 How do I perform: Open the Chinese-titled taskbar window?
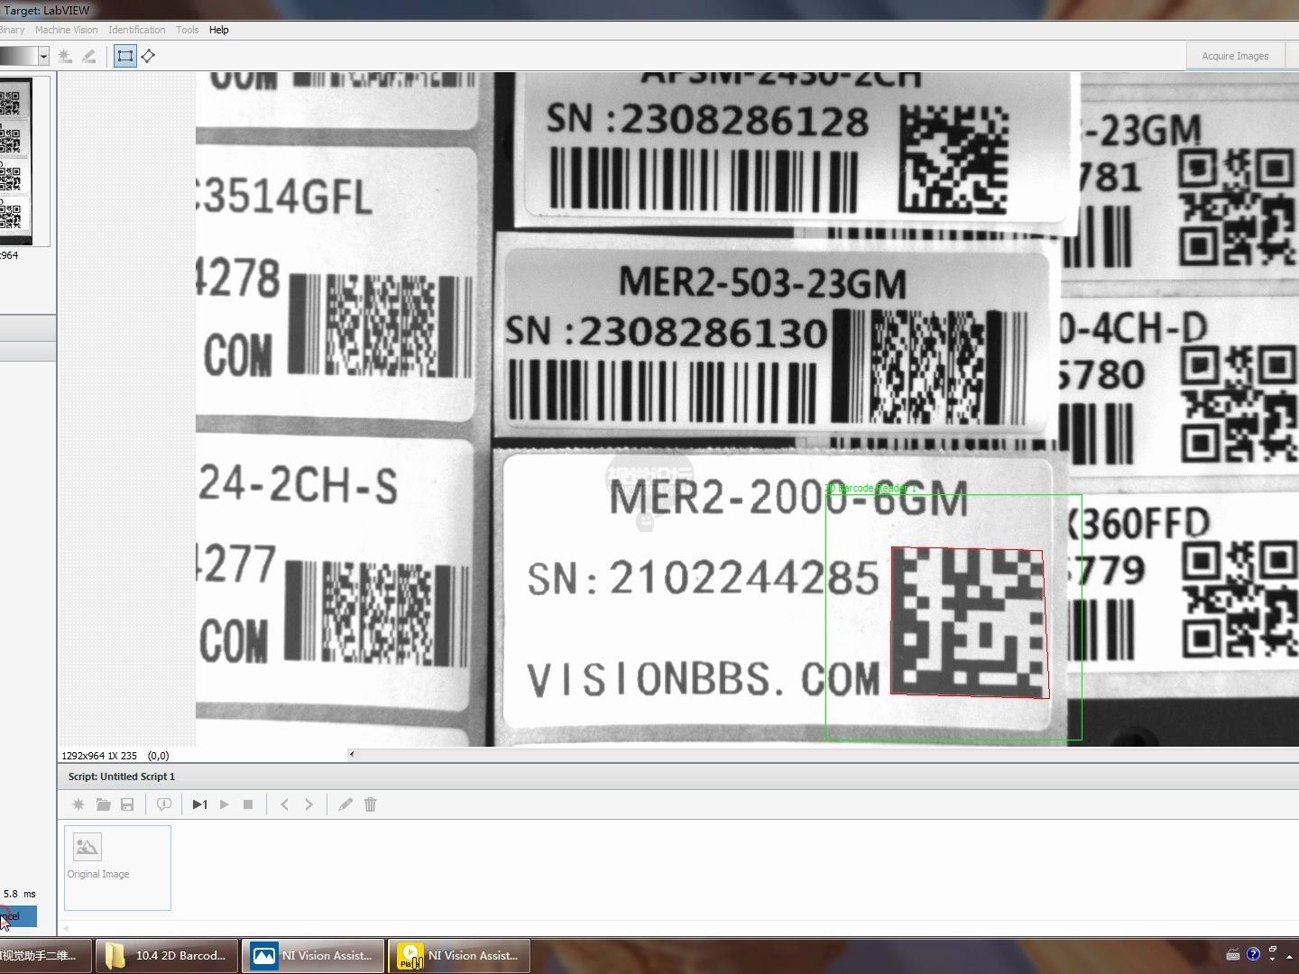coord(45,955)
